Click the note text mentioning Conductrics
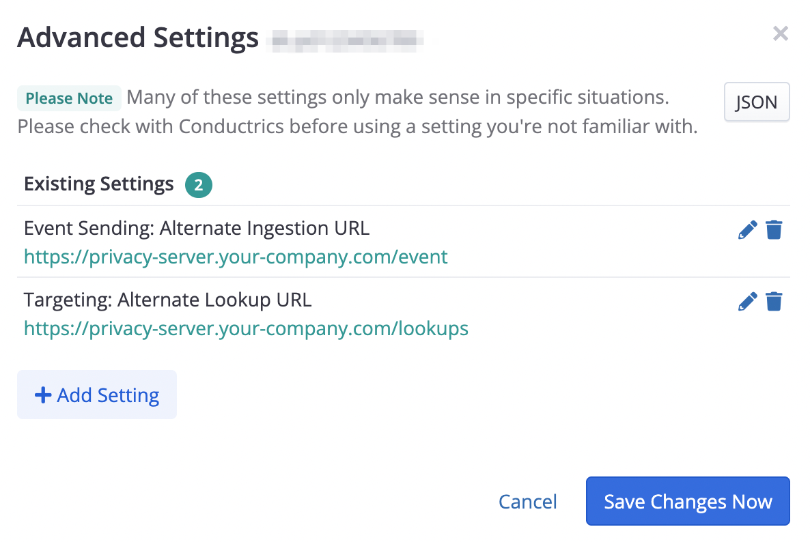Screen dimensions: 810x542 pyautogui.click(x=357, y=127)
